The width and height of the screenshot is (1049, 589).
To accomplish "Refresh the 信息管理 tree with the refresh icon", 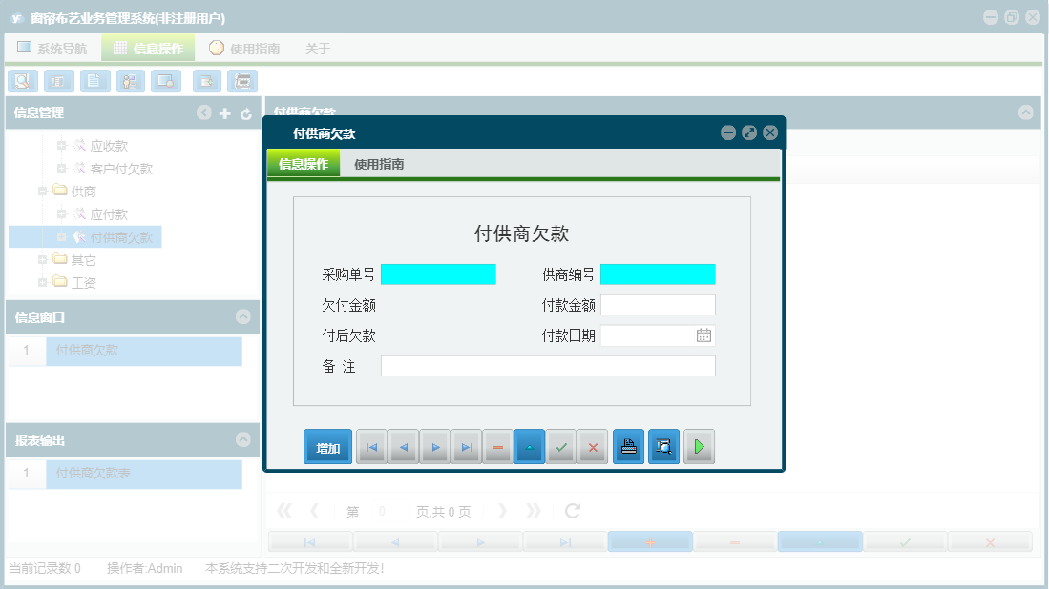I will 246,112.
